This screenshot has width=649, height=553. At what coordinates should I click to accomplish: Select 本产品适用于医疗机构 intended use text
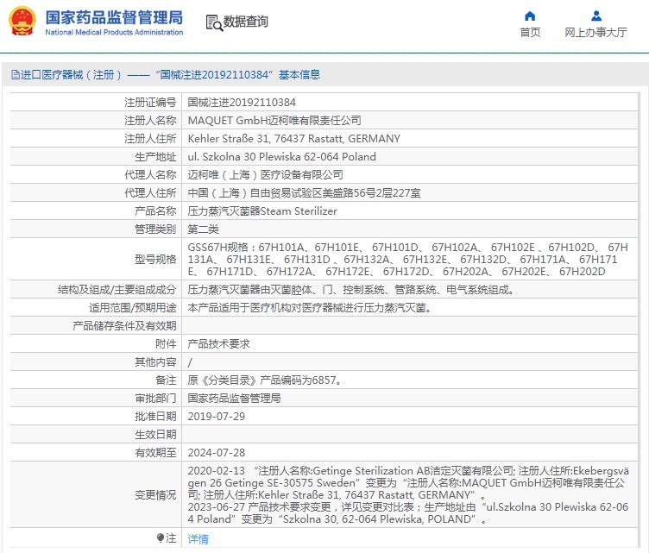[309, 308]
